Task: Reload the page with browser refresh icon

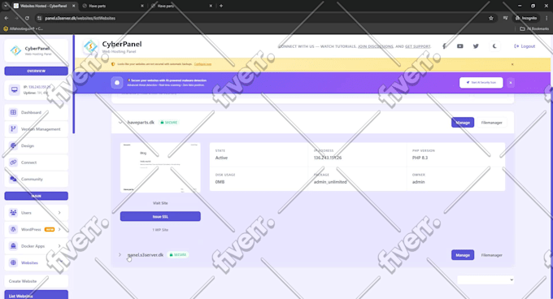Action: pyautogui.click(x=27, y=18)
